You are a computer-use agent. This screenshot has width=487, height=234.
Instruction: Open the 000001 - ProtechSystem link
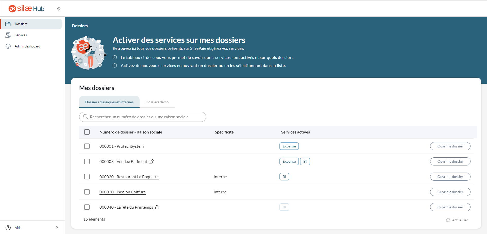[122, 146]
